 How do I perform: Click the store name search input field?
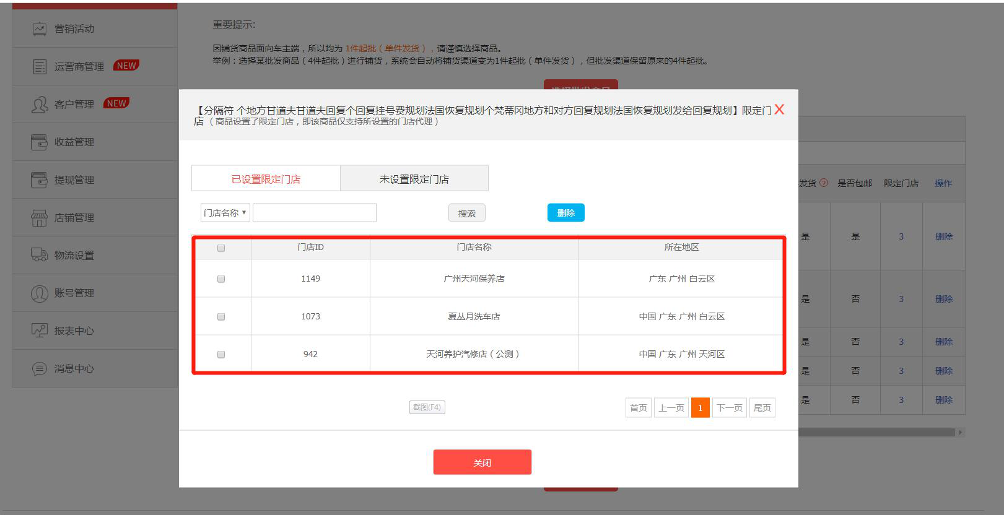315,213
